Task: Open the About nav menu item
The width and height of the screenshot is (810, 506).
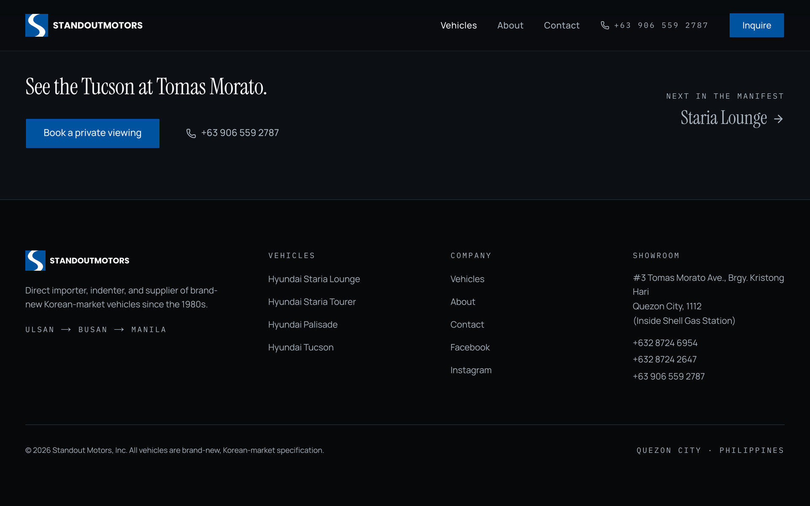Action: pos(510,25)
